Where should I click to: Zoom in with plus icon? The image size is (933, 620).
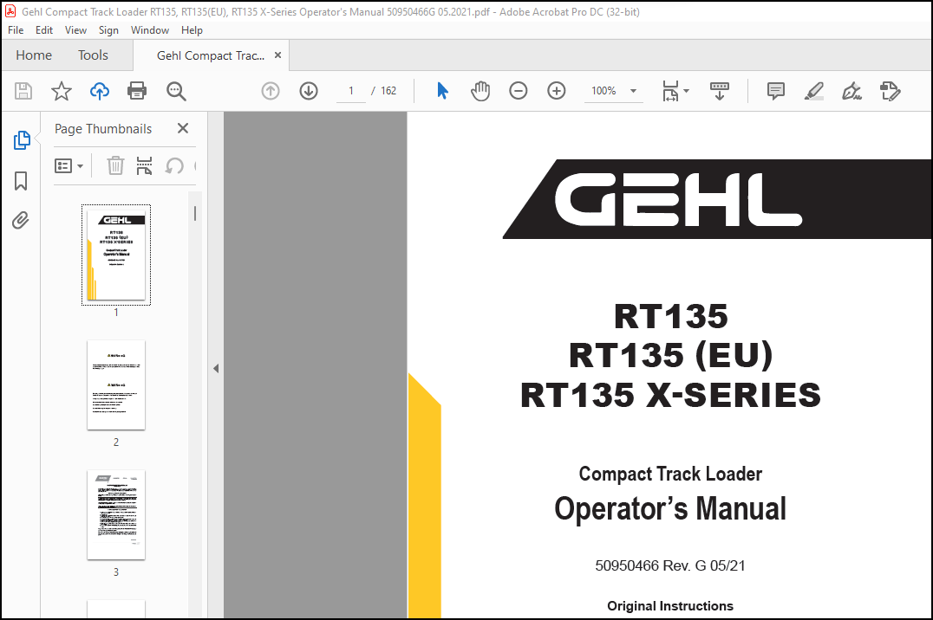pyautogui.click(x=557, y=91)
